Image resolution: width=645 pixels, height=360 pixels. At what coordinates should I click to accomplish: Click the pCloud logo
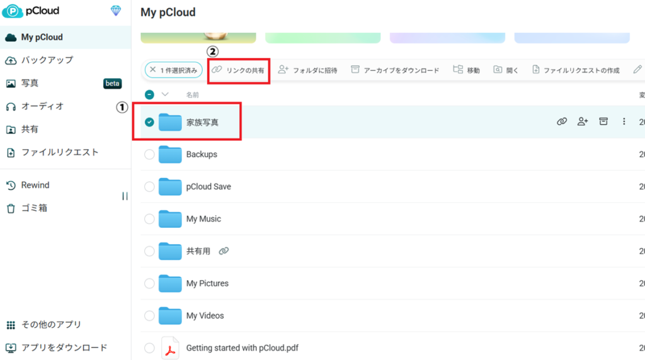(31, 11)
